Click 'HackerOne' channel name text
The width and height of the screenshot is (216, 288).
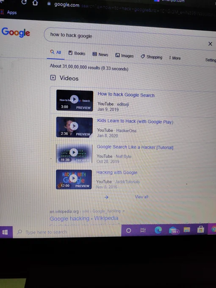[x=126, y=130]
